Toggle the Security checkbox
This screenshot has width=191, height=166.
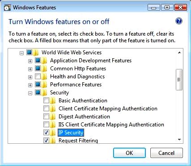(38, 92)
